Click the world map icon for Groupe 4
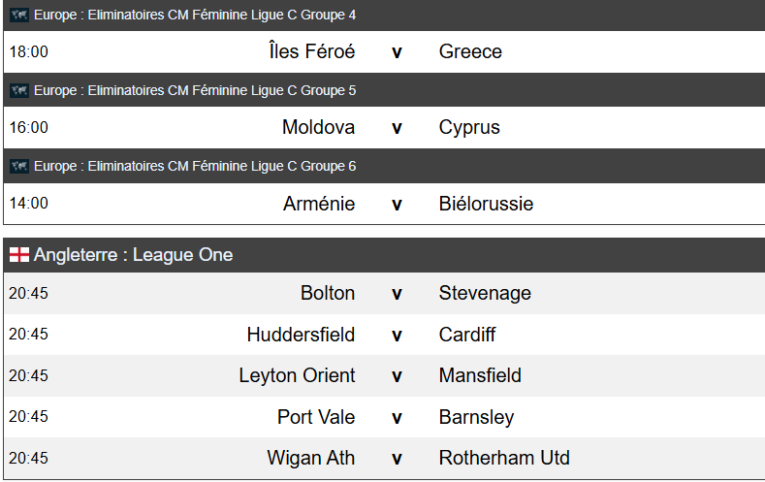Viewport: 765px width, 482px height. point(19,15)
